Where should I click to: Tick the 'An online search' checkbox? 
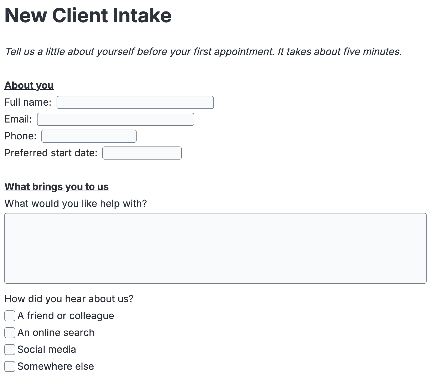point(10,333)
